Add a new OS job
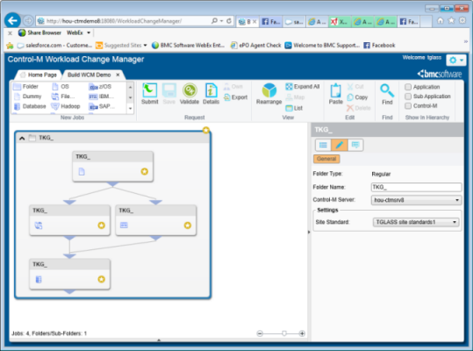This screenshot has width=473, height=351. [x=61, y=87]
